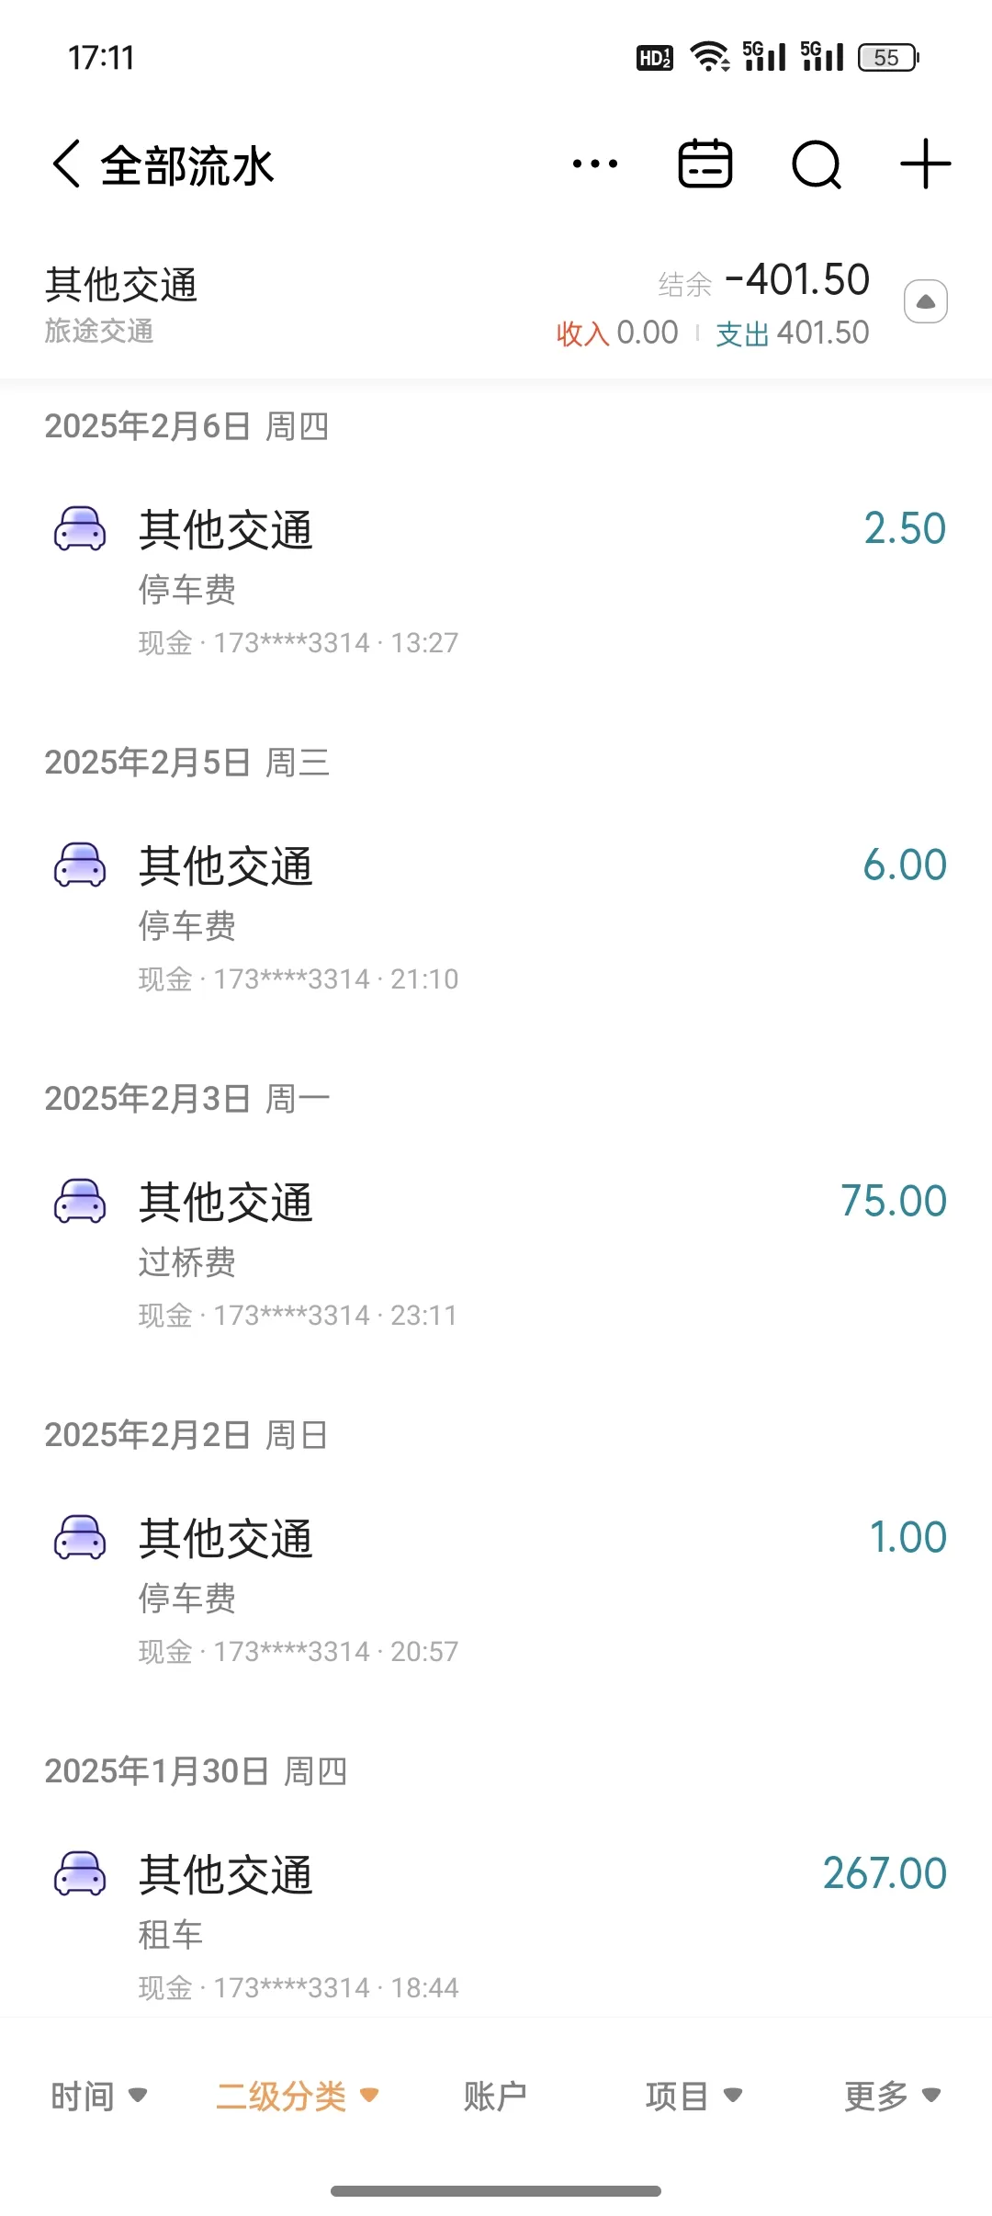This screenshot has height=2216, width=992.
Task: Open the 更多 filter dropdown
Action: tap(892, 2097)
